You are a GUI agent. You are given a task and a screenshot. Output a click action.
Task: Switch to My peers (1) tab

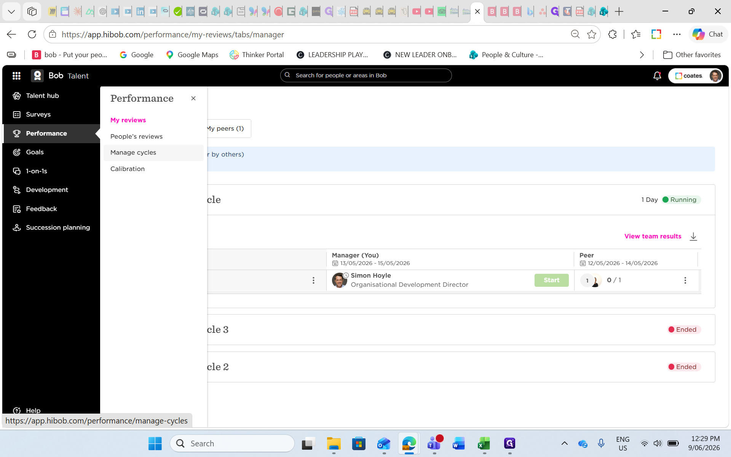(x=226, y=129)
